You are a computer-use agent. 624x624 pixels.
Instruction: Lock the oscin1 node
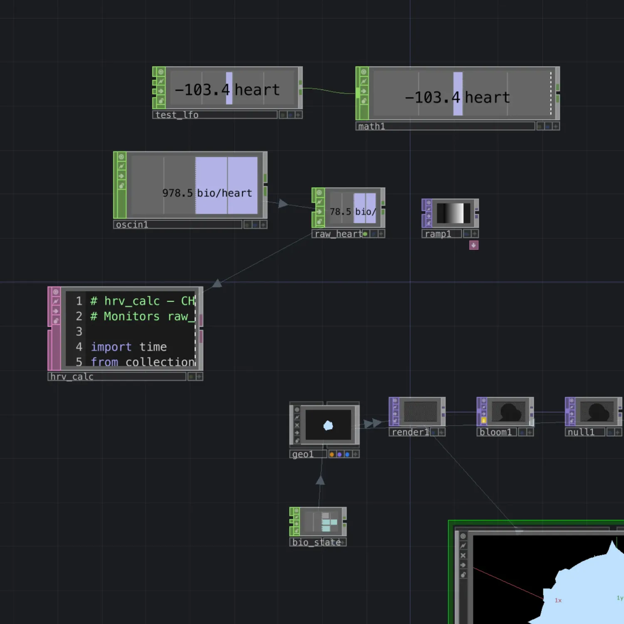coord(121,186)
